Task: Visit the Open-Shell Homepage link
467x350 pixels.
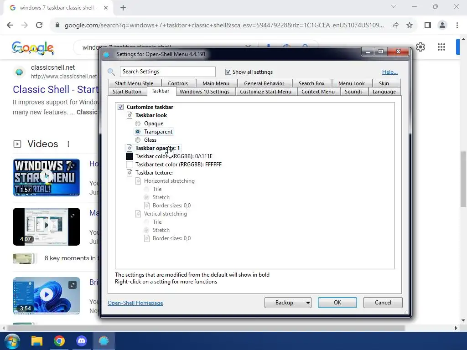Action: click(135, 303)
